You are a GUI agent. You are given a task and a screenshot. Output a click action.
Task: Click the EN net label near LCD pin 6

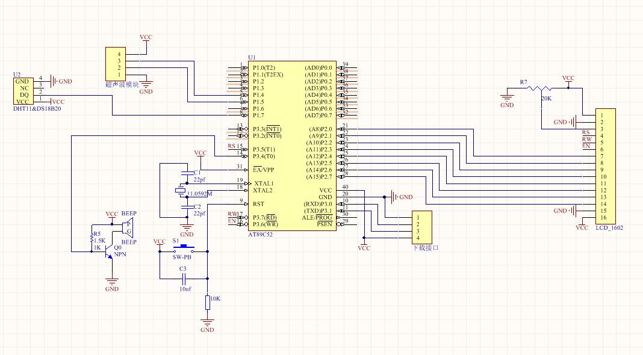(x=586, y=146)
